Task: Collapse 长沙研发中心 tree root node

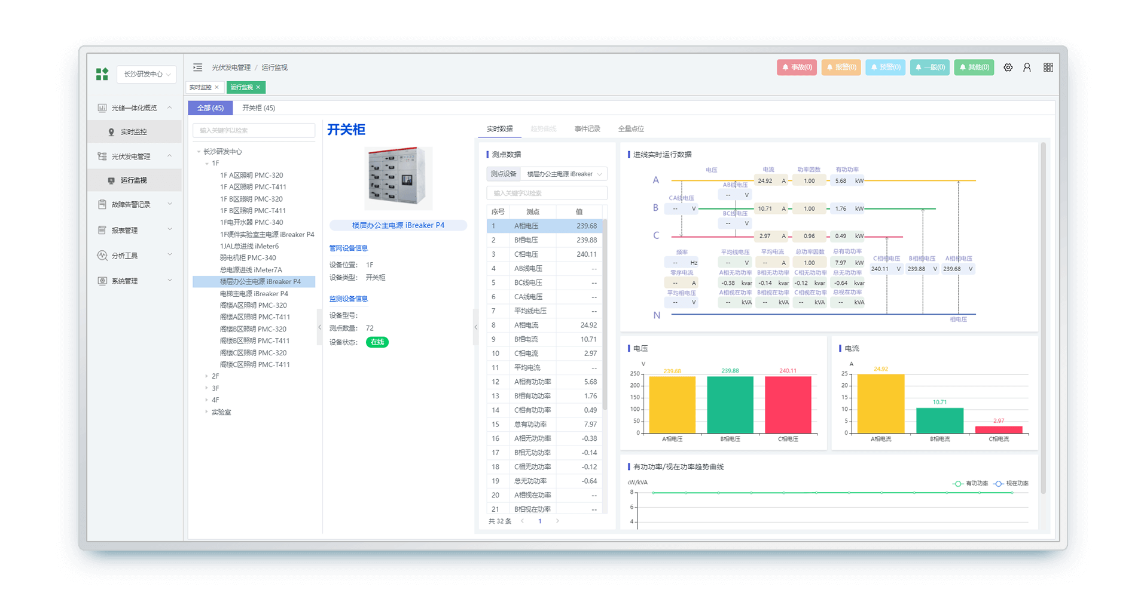Action: [199, 152]
